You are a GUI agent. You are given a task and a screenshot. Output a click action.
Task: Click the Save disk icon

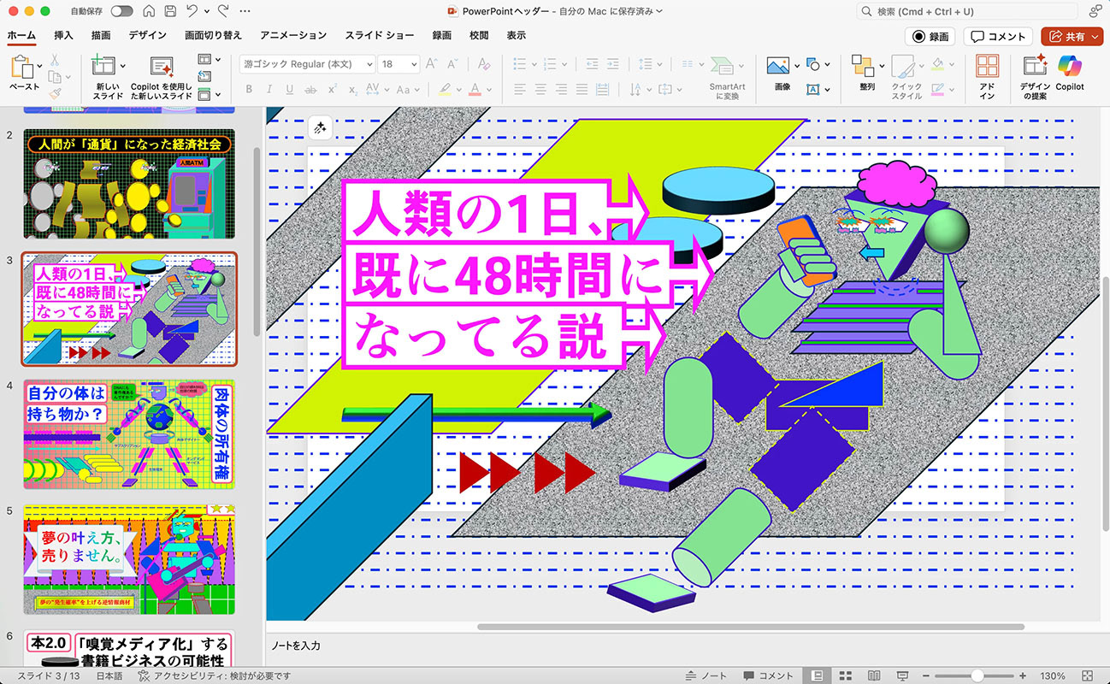170,11
